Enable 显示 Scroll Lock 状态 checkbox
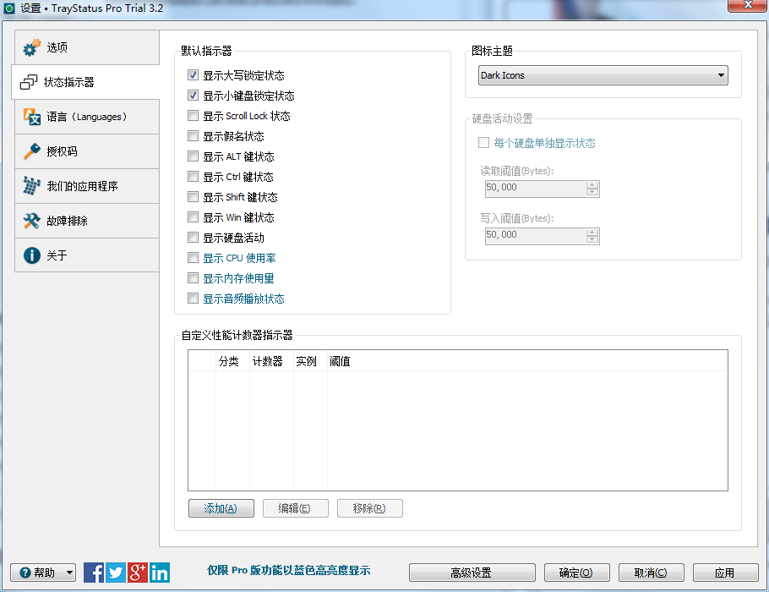 coord(194,115)
